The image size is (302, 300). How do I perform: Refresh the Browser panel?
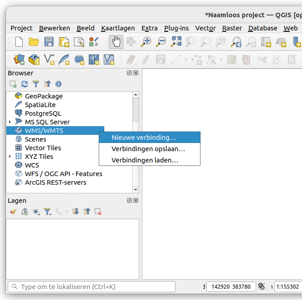pos(24,84)
